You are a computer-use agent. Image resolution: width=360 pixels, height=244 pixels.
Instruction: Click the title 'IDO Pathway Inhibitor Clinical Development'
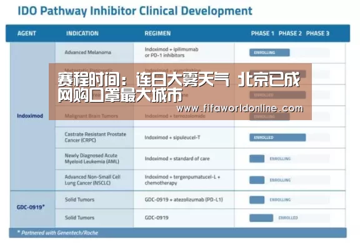click(135, 11)
